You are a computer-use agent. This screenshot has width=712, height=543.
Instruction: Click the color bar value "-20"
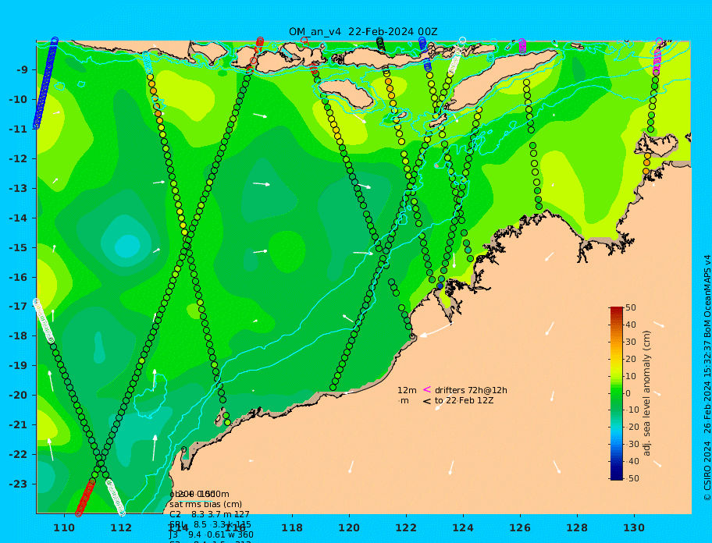[x=632, y=428]
